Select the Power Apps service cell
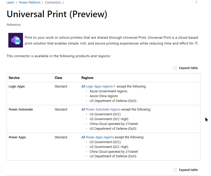 click(x=17, y=137)
